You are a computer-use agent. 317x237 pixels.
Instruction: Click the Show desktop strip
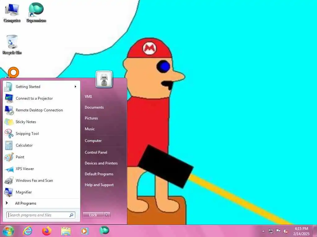coord(315,231)
